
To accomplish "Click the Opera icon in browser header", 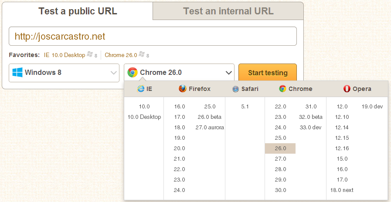I will click(347, 89).
